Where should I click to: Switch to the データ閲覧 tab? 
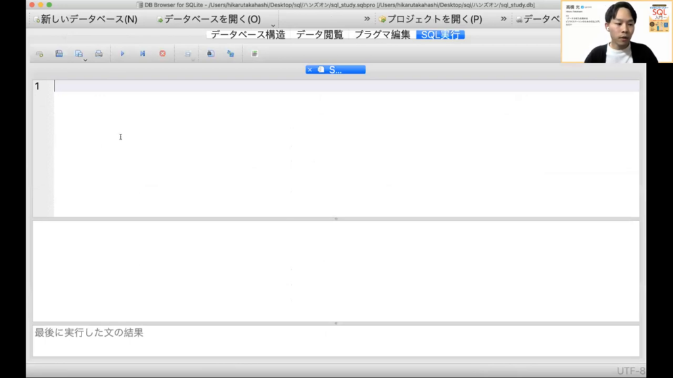tap(319, 35)
